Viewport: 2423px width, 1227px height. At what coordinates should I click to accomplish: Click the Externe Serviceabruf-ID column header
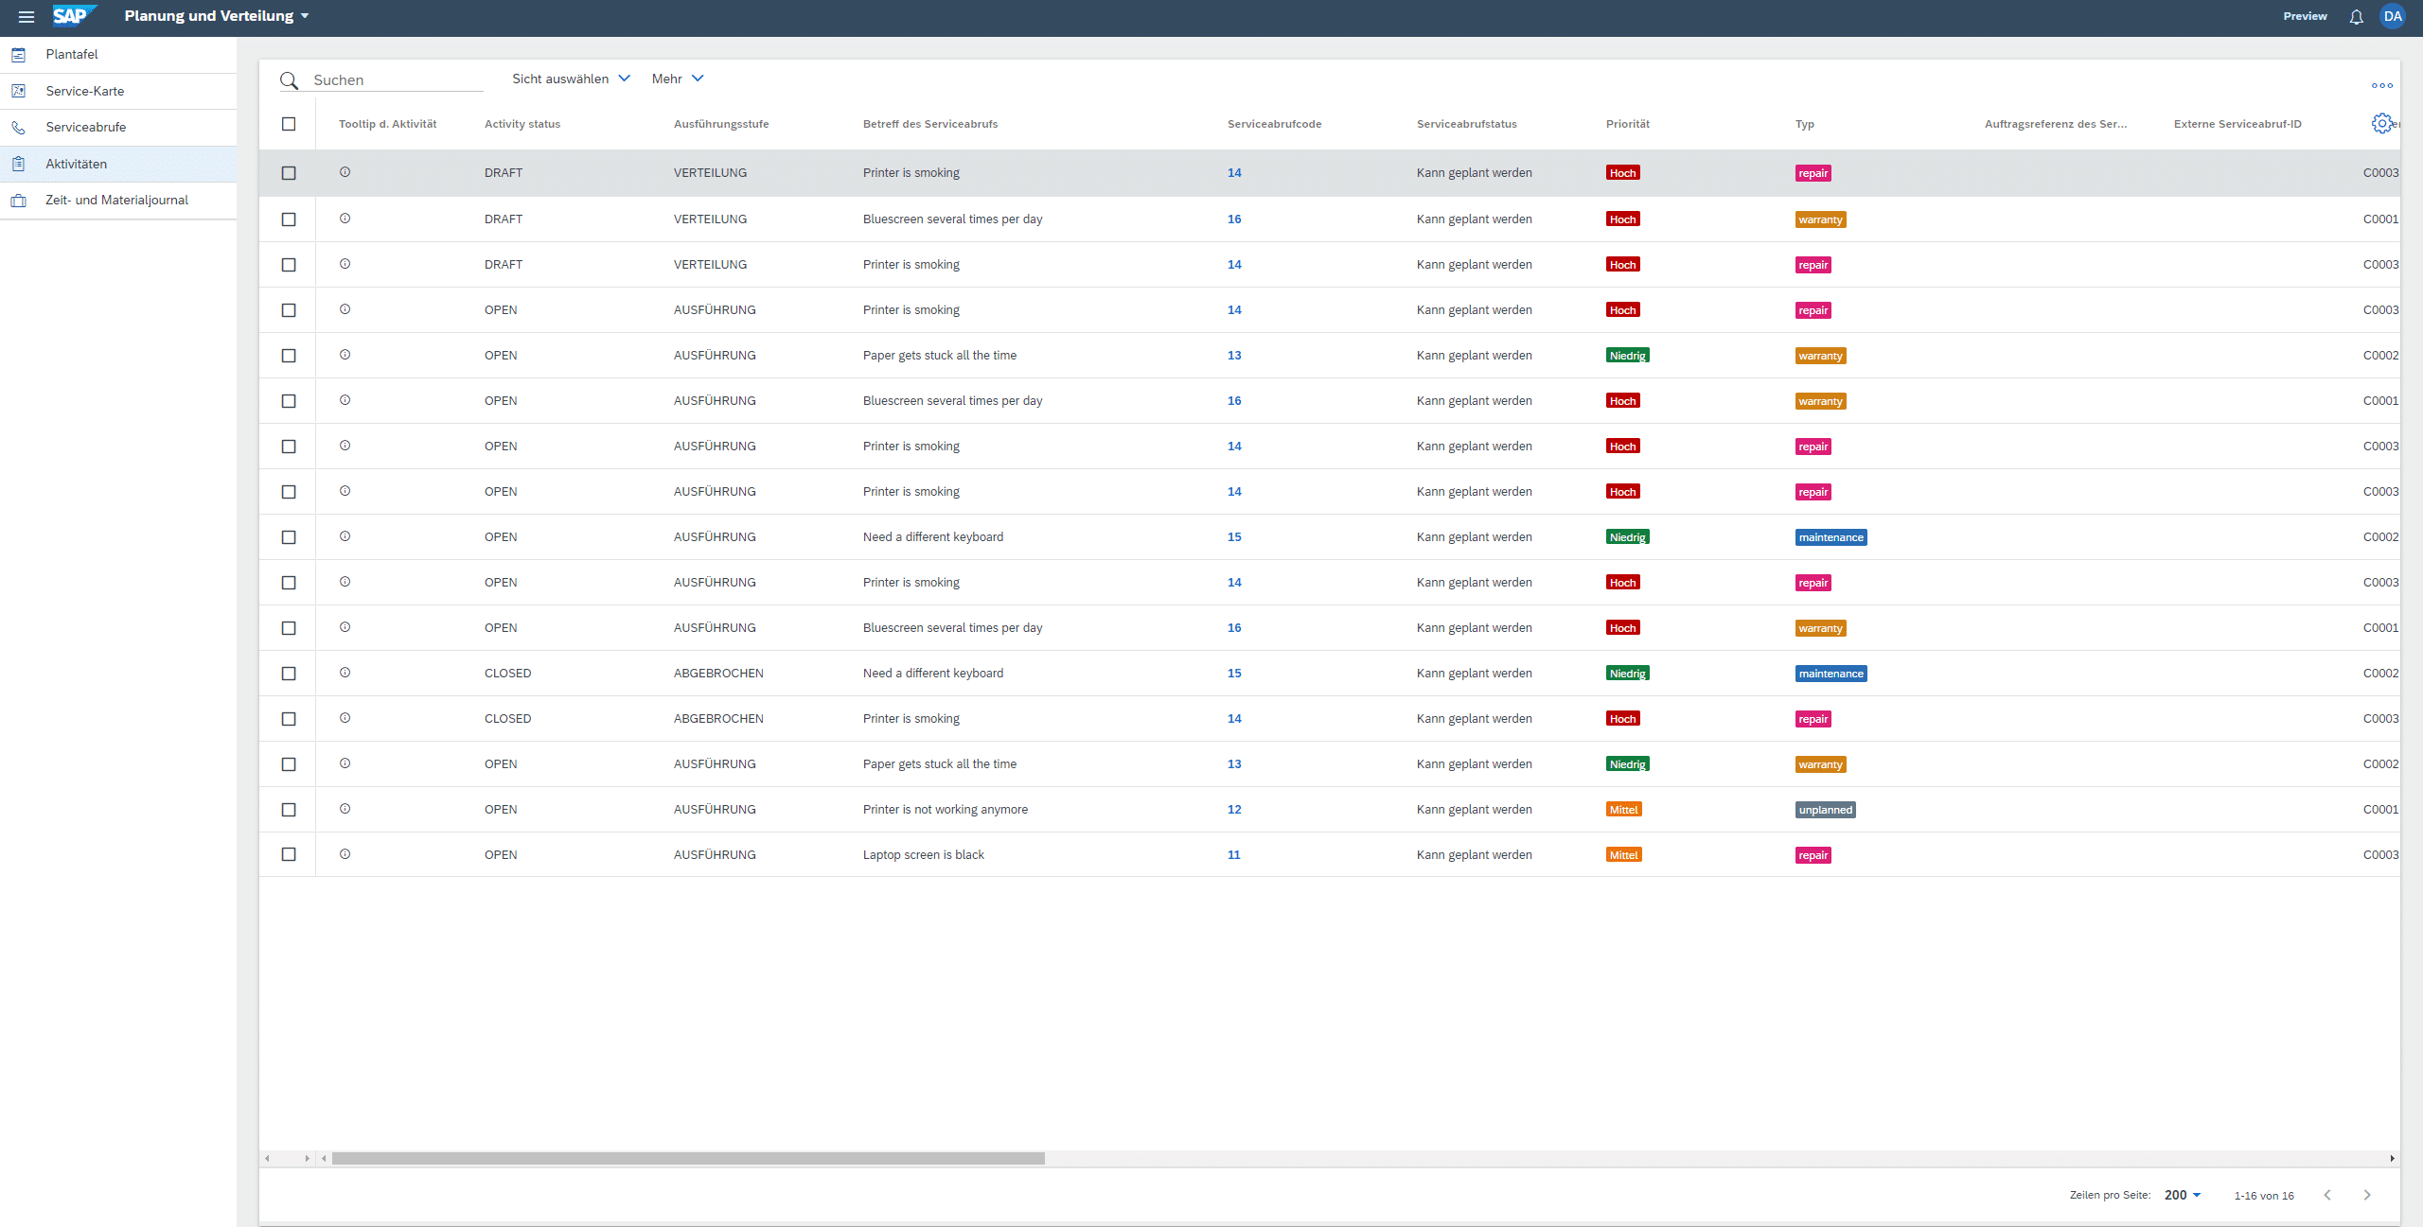2237,124
